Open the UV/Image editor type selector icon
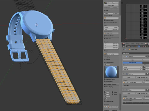Image resolution: width=149 pixels, height=111 pixels. (124, 44)
